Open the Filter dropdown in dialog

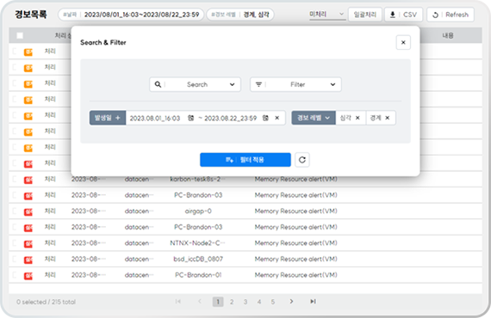click(295, 84)
